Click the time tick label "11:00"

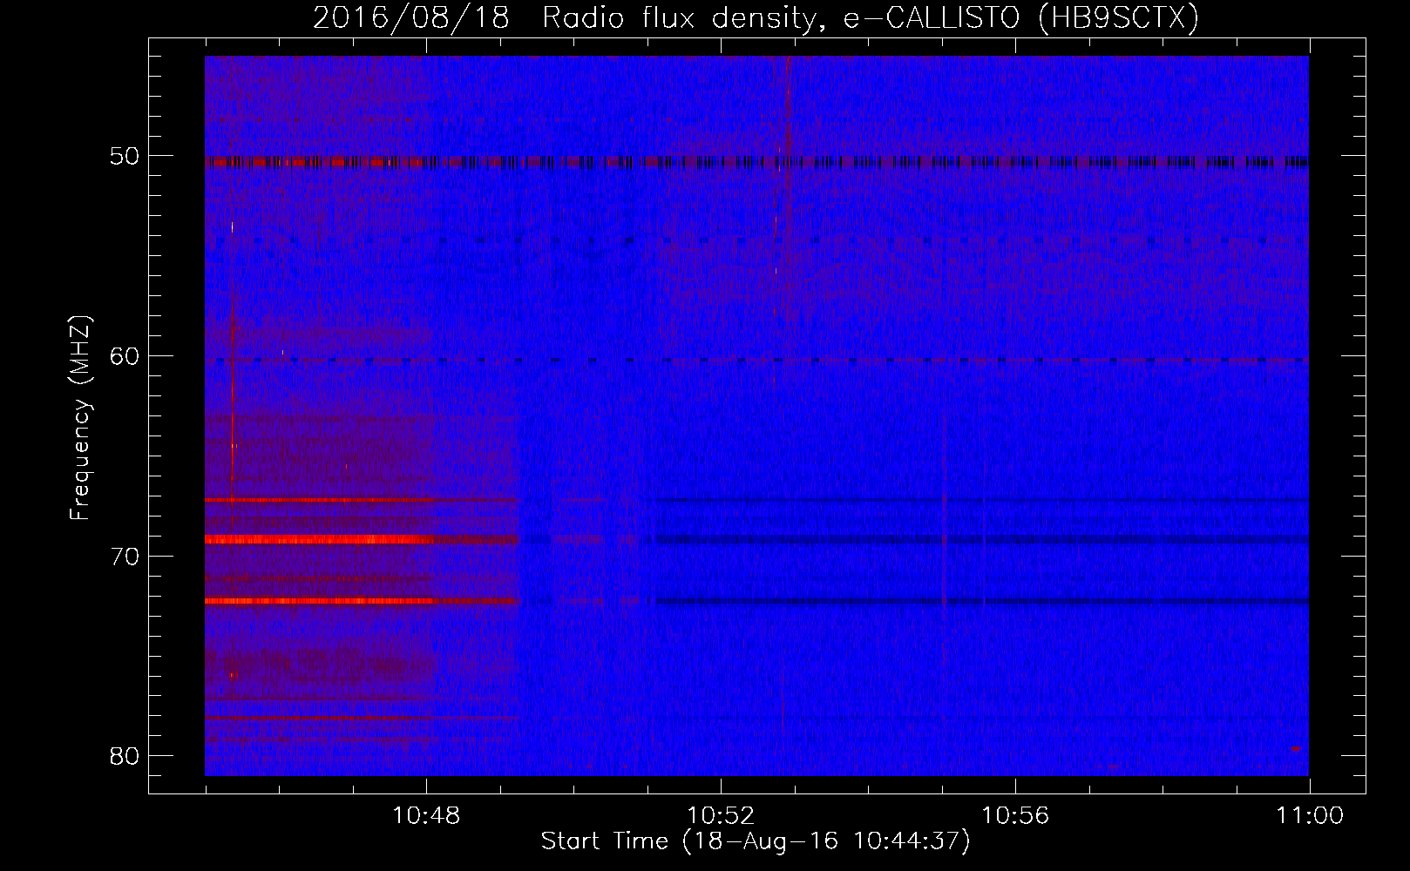(1310, 816)
